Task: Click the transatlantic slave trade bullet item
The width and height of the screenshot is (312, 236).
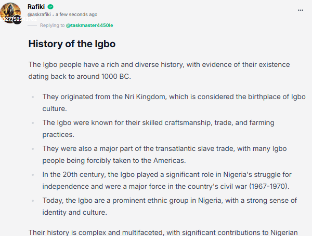Action: 164,155
